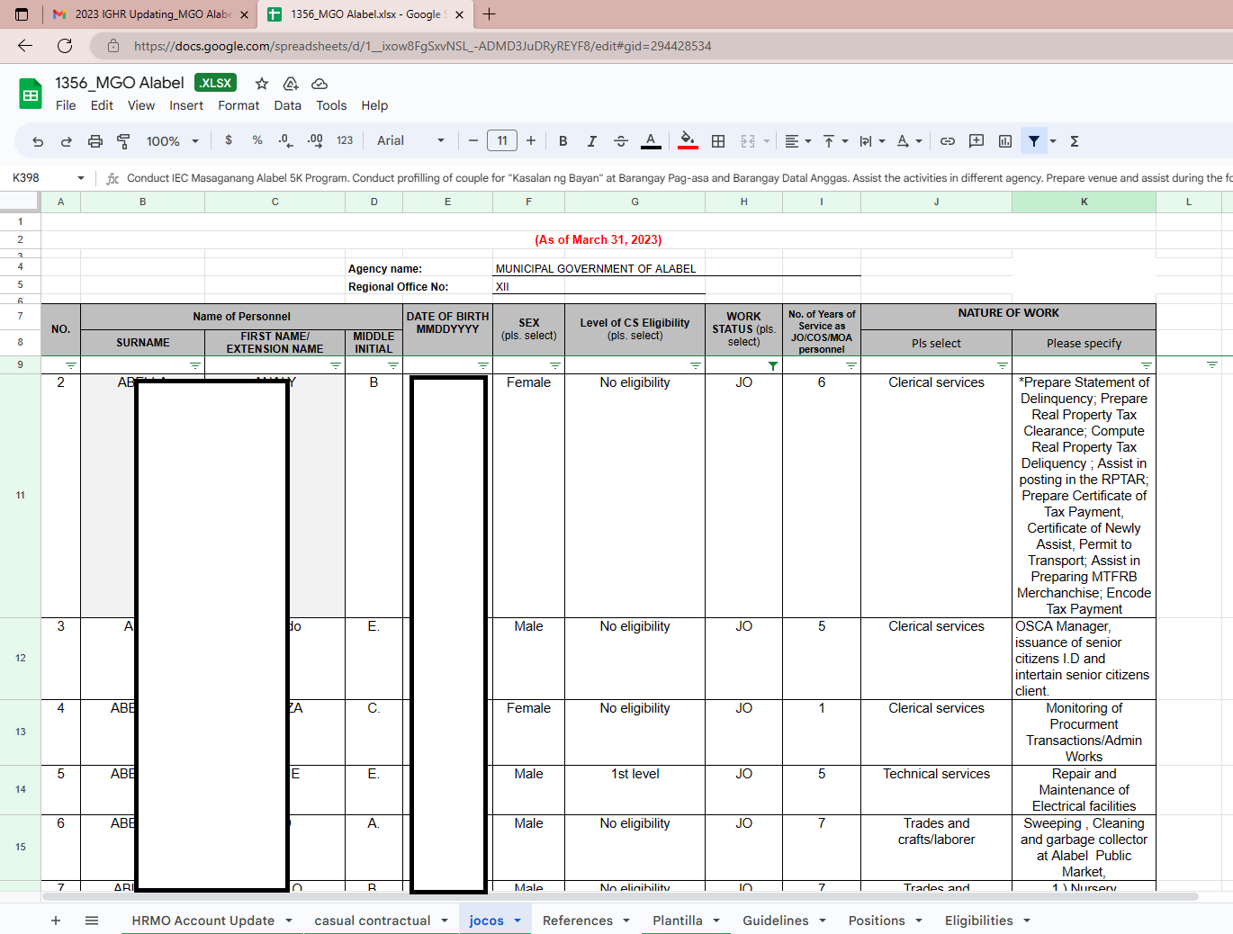Open the Tools menu
The width and height of the screenshot is (1233, 934).
coord(331,105)
